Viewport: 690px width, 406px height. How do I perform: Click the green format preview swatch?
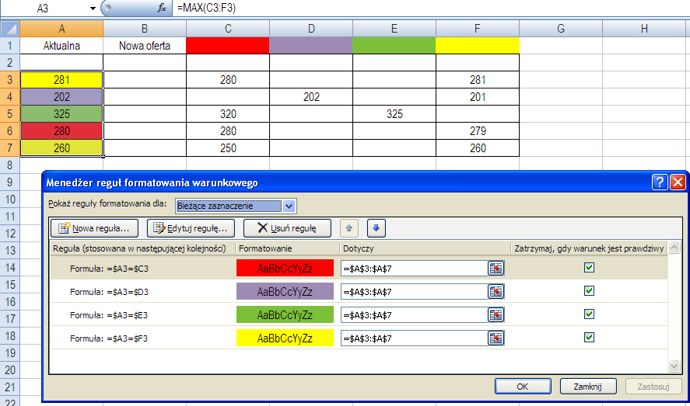[285, 314]
